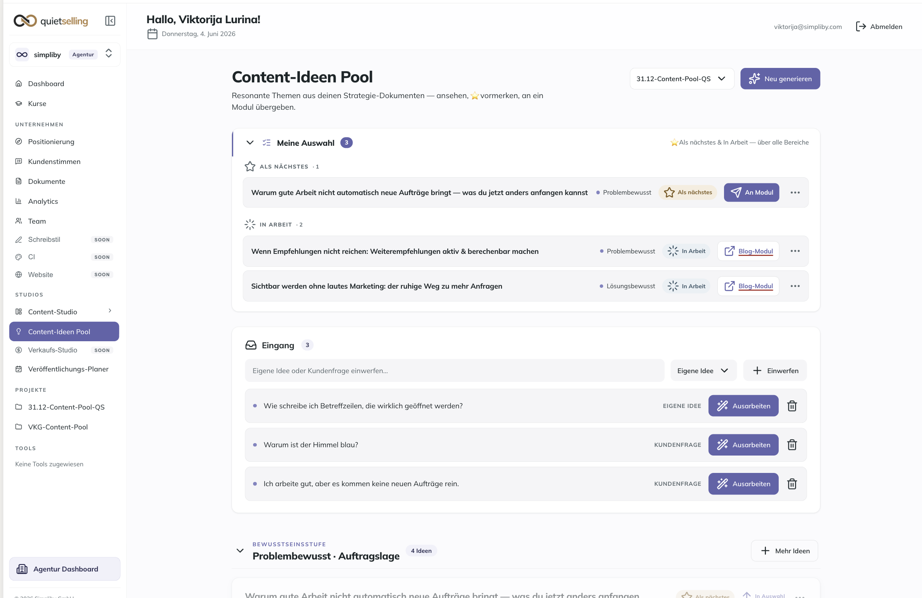Delete 'Ich arbeite gut' entry with trash icon
Image resolution: width=922 pixels, height=598 pixels.
tap(792, 484)
